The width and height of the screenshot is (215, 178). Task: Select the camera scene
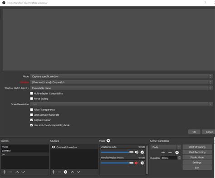pos(25,151)
